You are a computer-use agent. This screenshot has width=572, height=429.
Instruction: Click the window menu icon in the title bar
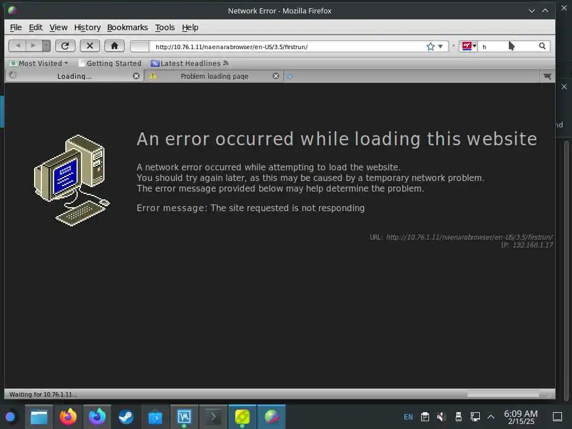(x=12, y=10)
